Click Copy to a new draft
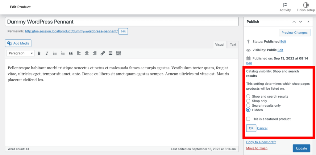The image size is (316, 155). tap(261, 142)
